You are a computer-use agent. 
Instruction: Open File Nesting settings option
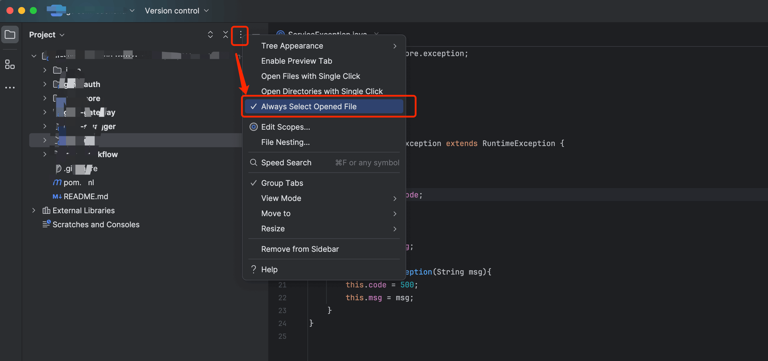pyautogui.click(x=286, y=142)
